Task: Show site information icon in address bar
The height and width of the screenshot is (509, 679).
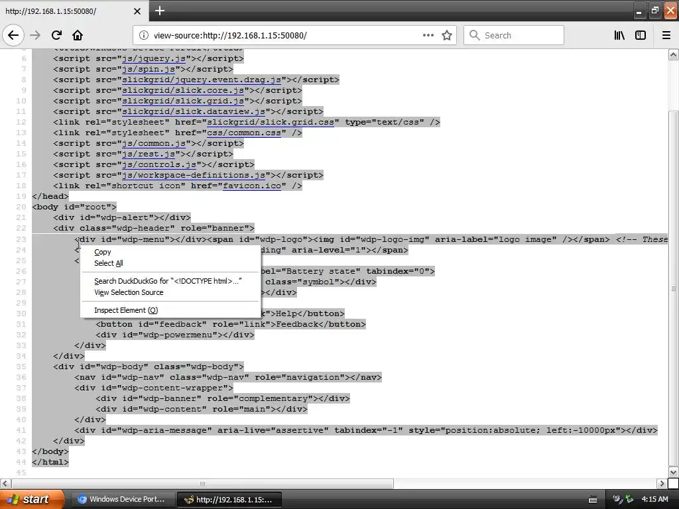Action: (x=143, y=36)
